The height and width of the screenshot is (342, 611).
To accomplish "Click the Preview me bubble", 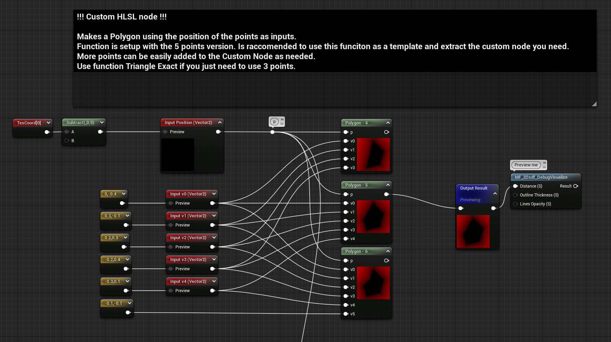I will coord(526,165).
